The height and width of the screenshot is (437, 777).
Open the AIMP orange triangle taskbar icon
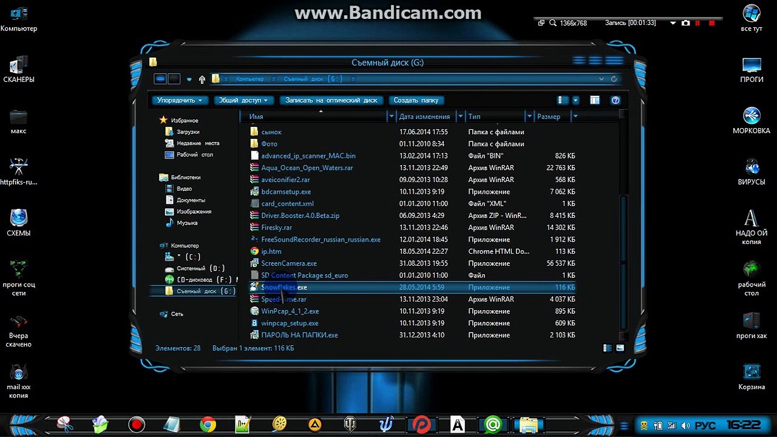315,424
